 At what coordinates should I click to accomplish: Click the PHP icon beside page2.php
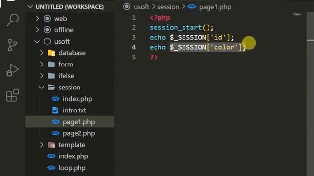(x=55, y=133)
